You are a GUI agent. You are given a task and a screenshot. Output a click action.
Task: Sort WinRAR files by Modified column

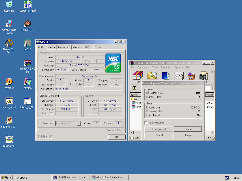coord(210,95)
